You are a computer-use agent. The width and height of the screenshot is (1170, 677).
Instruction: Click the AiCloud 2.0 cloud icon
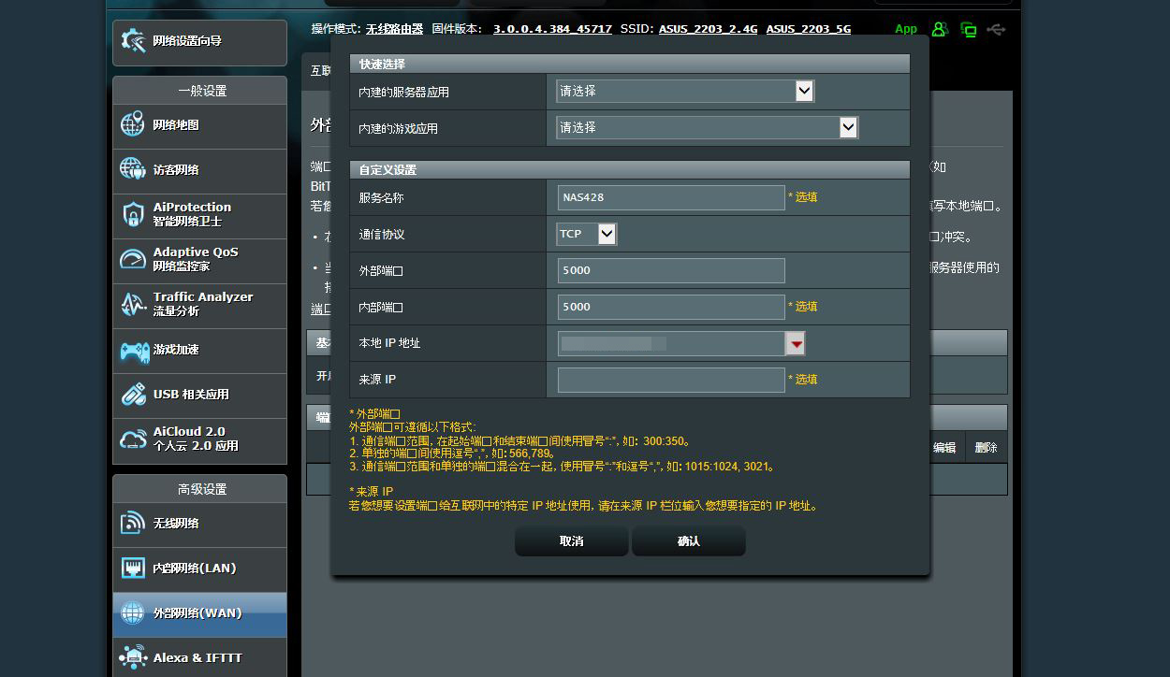pyautogui.click(x=132, y=439)
